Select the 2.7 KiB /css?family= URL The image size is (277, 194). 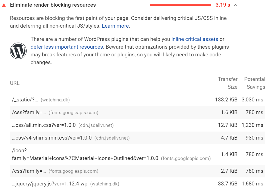click(x=29, y=171)
